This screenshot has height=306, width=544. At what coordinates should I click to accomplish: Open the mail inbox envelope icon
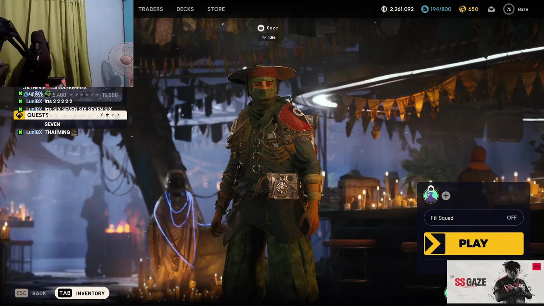(x=491, y=9)
